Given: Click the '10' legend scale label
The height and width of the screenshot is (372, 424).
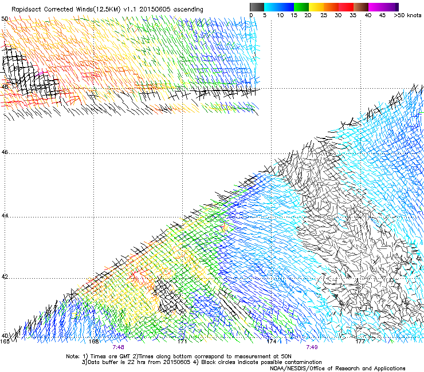Looking at the screenshot, I should [280, 15].
